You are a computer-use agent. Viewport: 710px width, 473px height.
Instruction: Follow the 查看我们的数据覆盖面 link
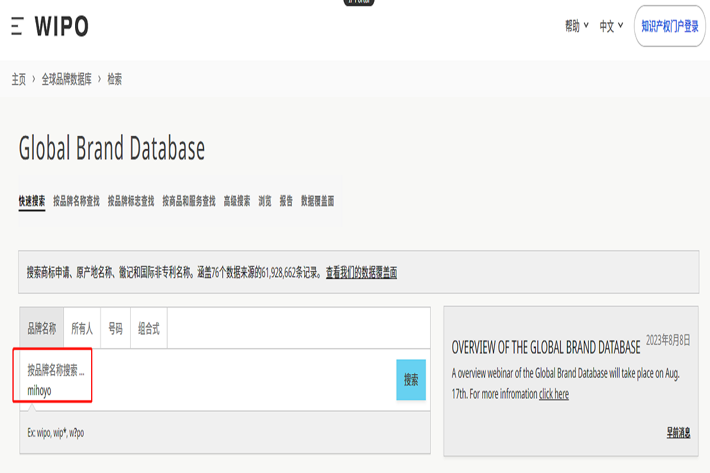[x=362, y=273]
